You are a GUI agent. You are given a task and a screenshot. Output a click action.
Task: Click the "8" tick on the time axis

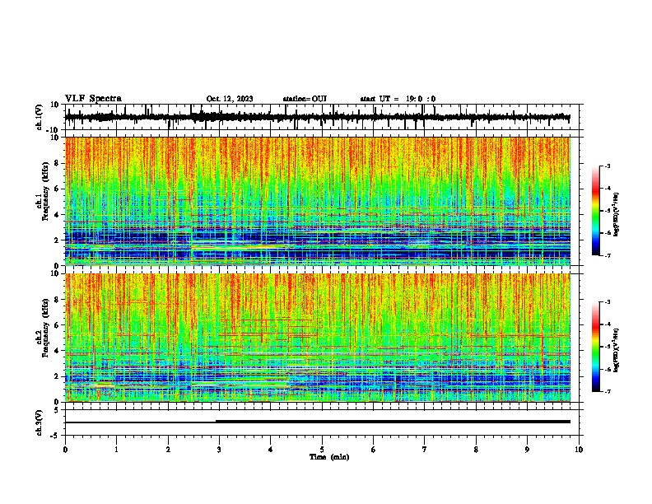[x=476, y=450]
